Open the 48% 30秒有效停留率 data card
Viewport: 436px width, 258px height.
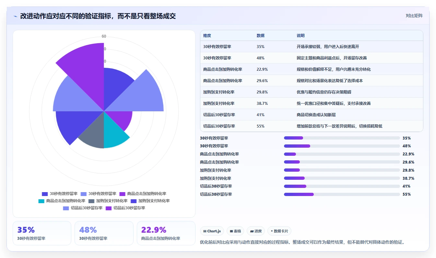[104, 233]
